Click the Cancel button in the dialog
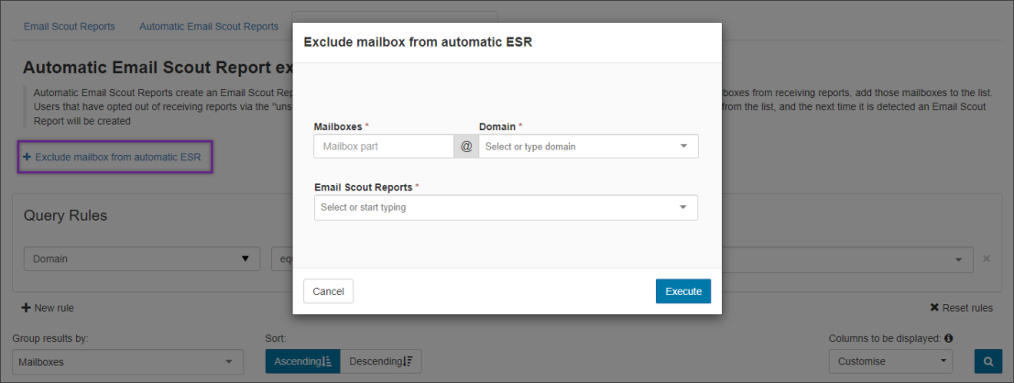This screenshot has width=1014, height=383. click(x=328, y=291)
